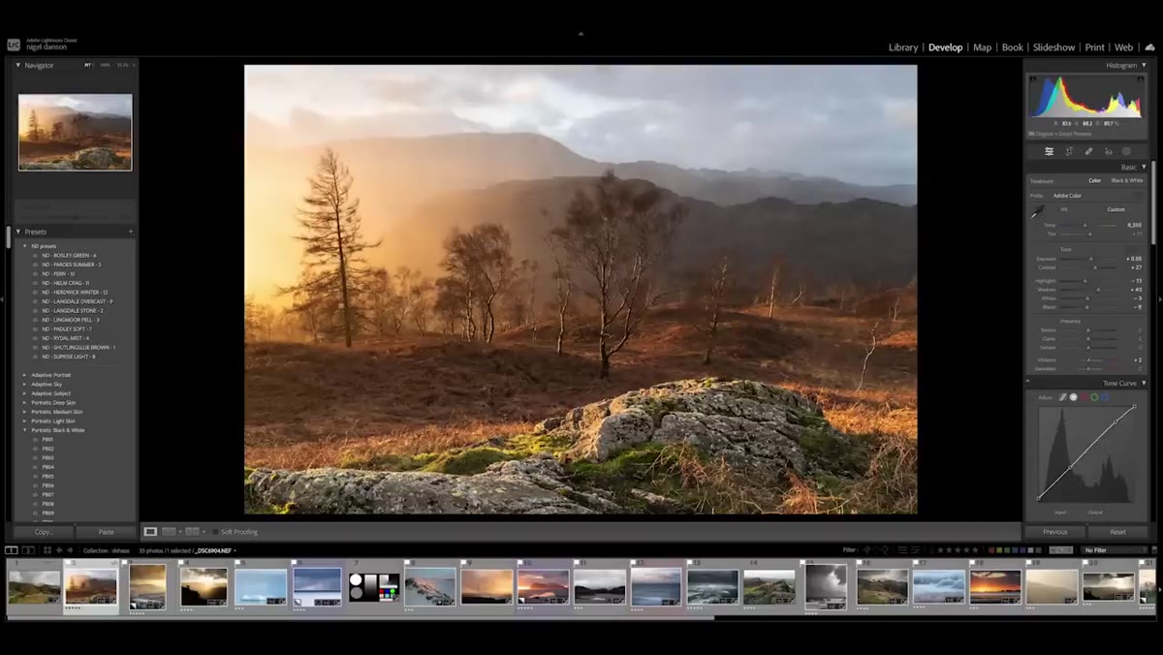Open the Web module
The width and height of the screenshot is (1163, 655).
[1123, 47]
